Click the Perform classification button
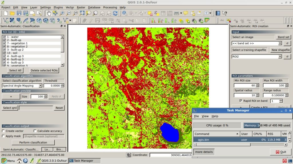Image resolution: width=293 pixels, height=164 pixels. click(x=33, y=142)
